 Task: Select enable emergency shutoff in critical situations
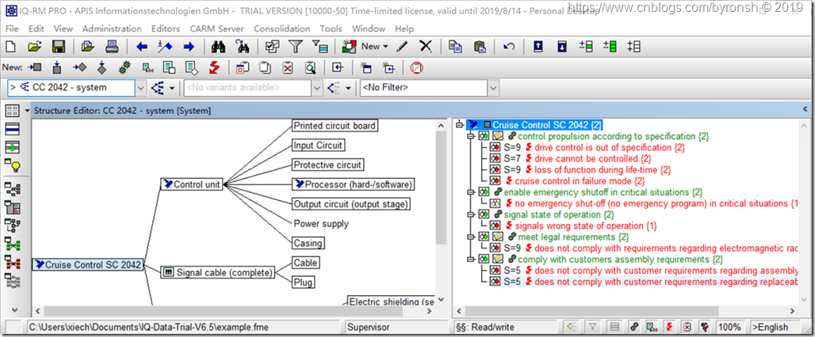(x=603, y=192)
